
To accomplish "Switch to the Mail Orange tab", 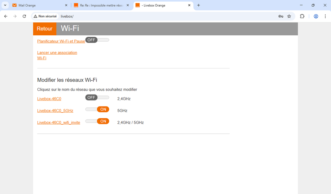I will tap(39, 5).
